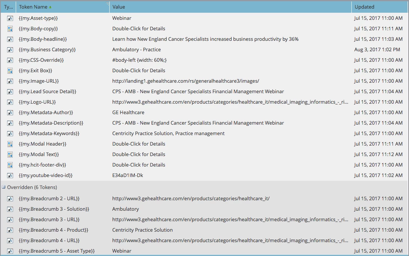This screenshot has width=409, height=256.
Task: Select the {{my.Lead Source Detail}} token name
Action: click(48, 91)
